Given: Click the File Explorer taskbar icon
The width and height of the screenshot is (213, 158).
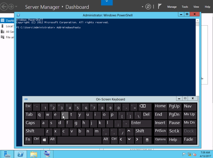Looking at the screenshot, I should click(x=34, y=154).
